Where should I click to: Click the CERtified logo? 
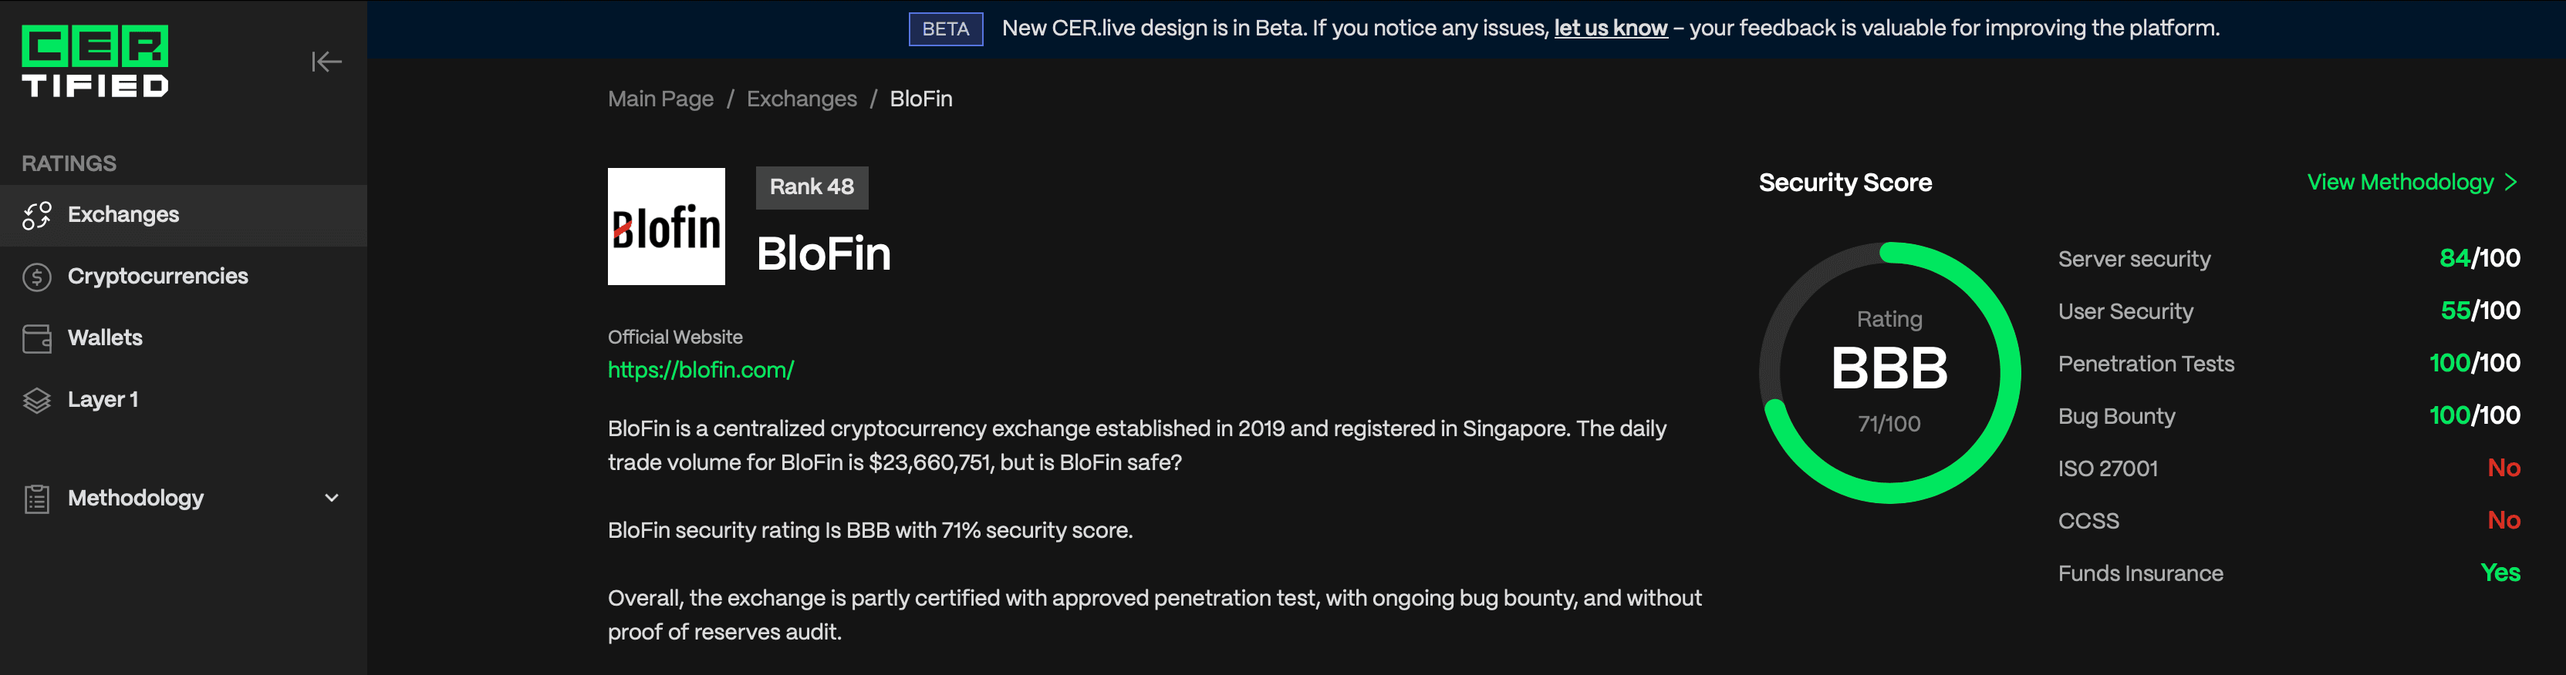coord(95,61)
